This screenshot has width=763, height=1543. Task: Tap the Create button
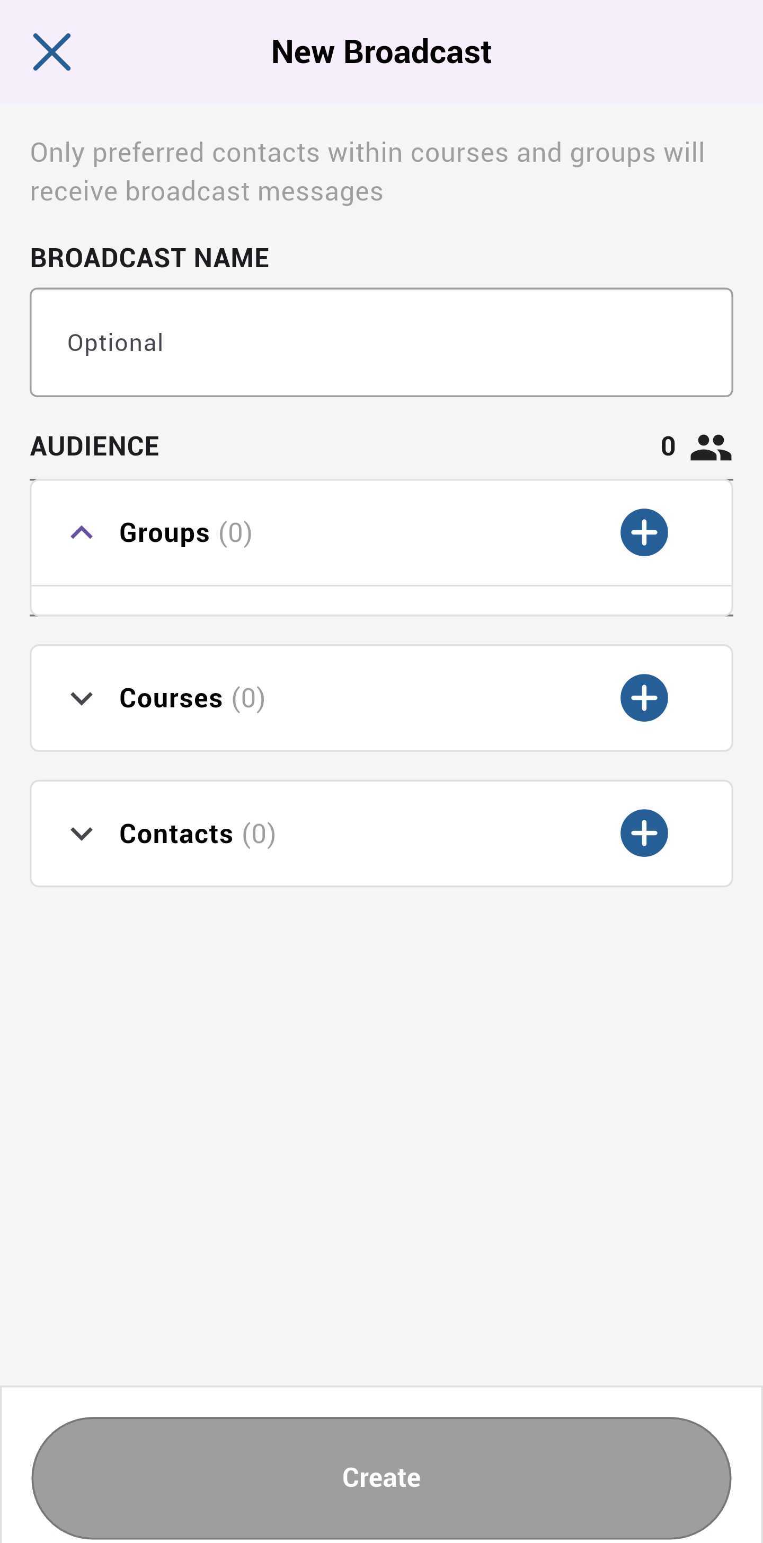pyautogui.click(x=381, y=1478)
